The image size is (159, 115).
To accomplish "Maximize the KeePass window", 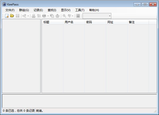I will click(145, 4).
